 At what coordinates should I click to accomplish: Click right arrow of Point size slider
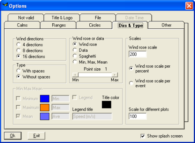click(x=115, y=75)
